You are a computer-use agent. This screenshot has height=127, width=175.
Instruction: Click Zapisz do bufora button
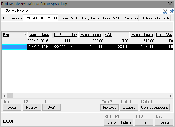pos(118,122)
